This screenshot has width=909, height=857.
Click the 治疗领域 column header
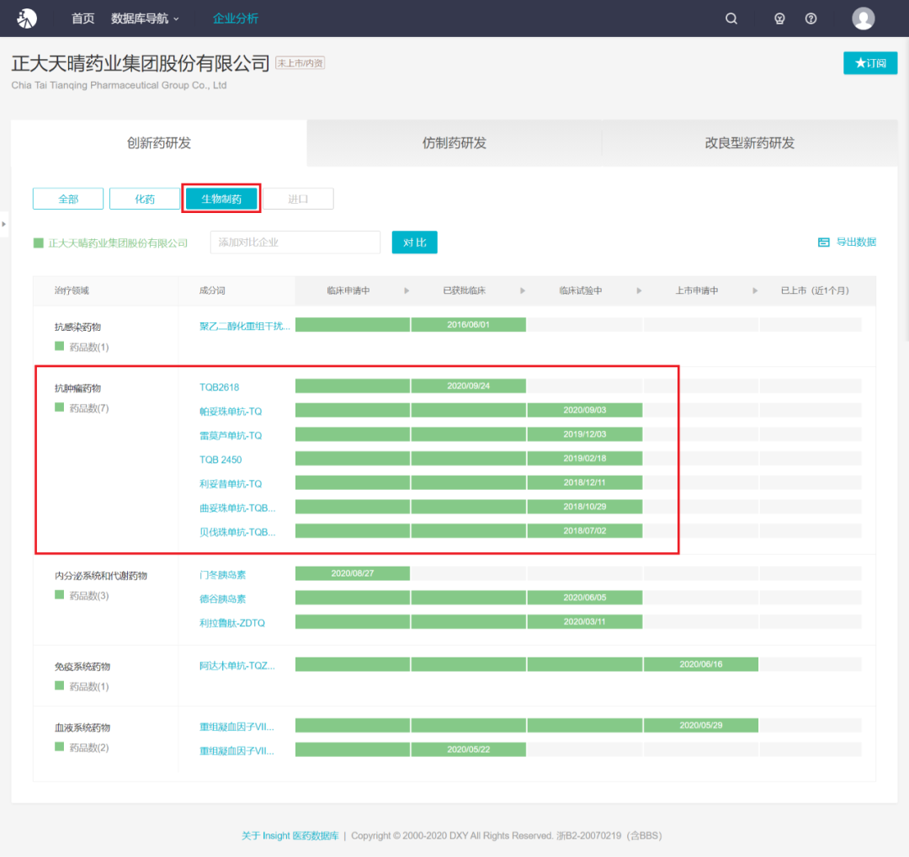pyautogui.click(x=72, y=290)
